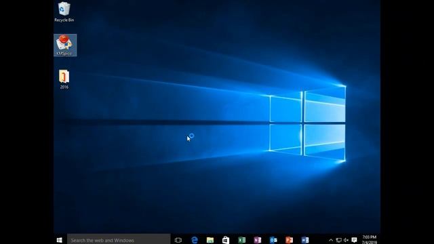Launch Excel from the taskbar

(x=241, y=240)
